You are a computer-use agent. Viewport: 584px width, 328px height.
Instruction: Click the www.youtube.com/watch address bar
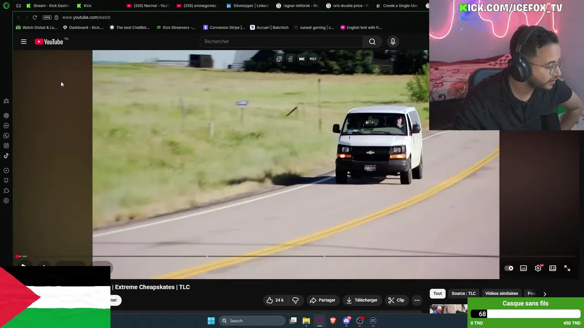pyautogui.click(x=86, y=17)
